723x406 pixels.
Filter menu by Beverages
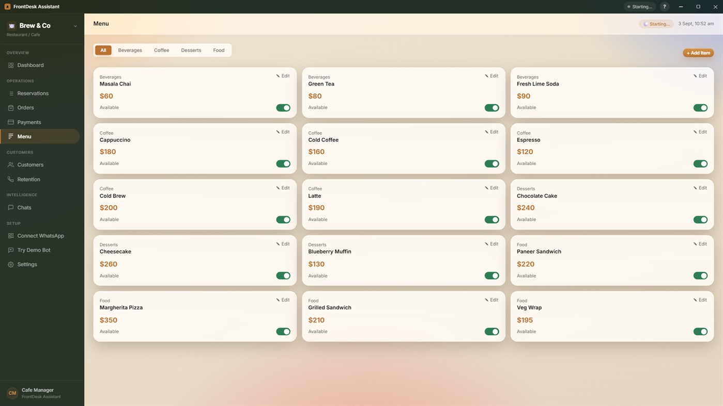(x=130, y=51)
